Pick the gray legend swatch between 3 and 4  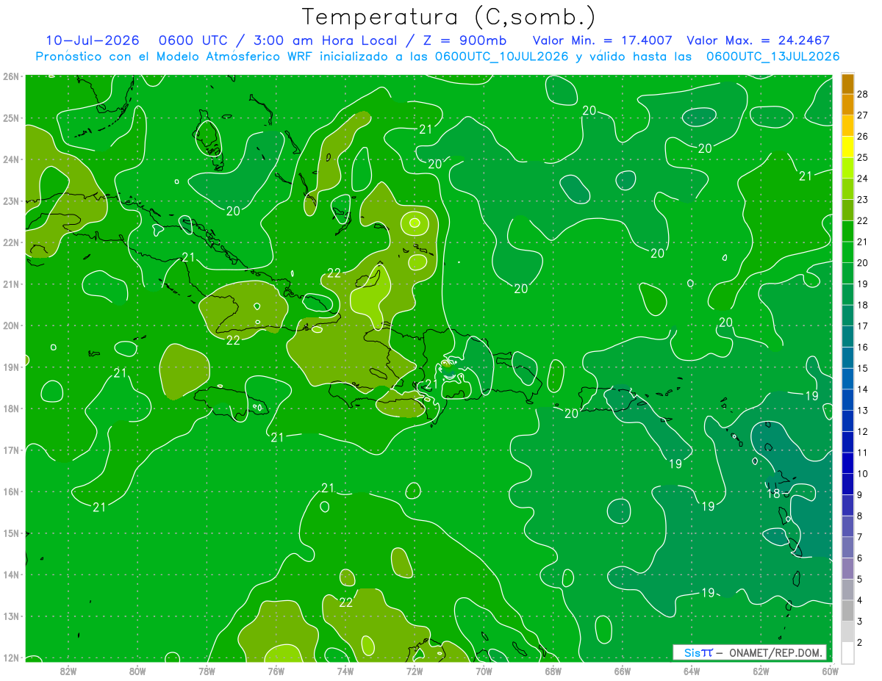click(x=847, y=611)
